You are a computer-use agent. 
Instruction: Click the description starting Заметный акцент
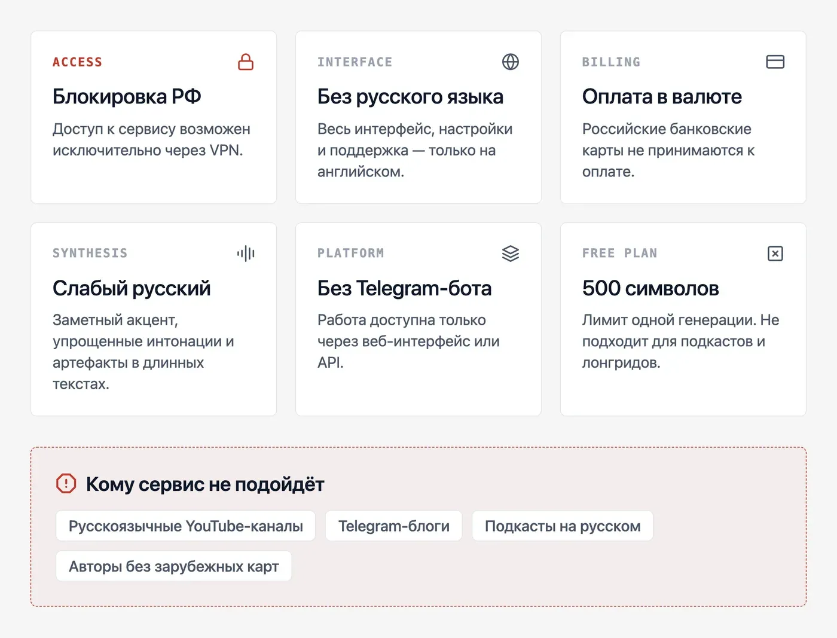click(x=143, y=352)
